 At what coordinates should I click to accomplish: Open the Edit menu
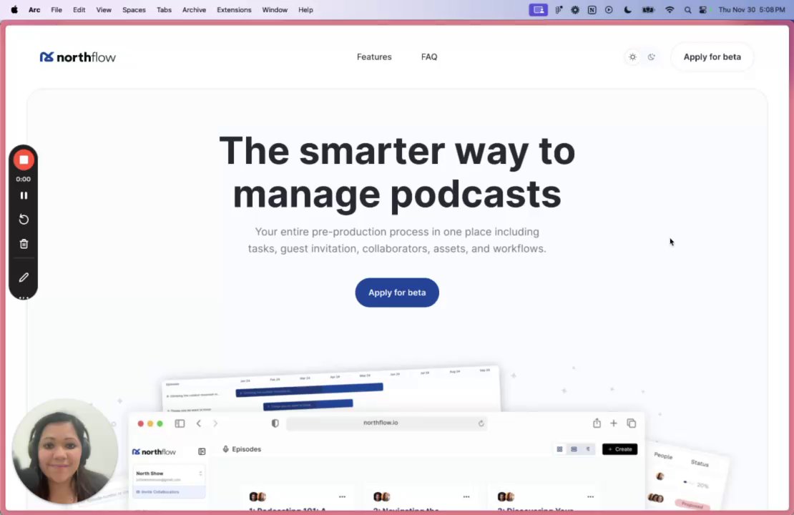point(79,9)
